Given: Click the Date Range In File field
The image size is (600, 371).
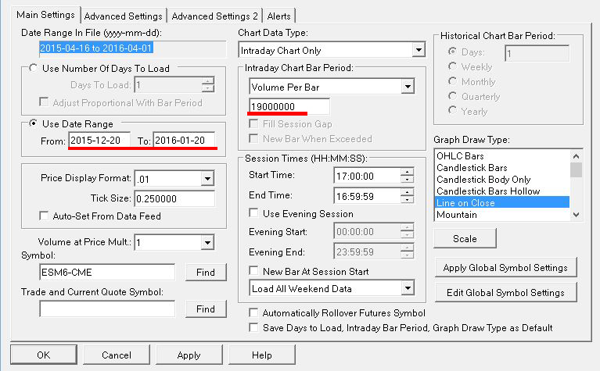Looking at the screenshot, I should click(x=132, y=48).
